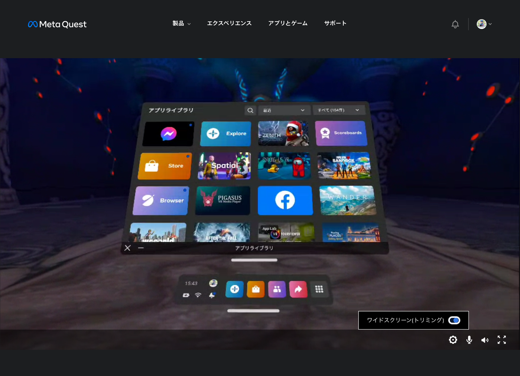The height and width of the screenshot is (376, 520).
Task: Click the People icon in the dock
Action: (x=277, y=289)
